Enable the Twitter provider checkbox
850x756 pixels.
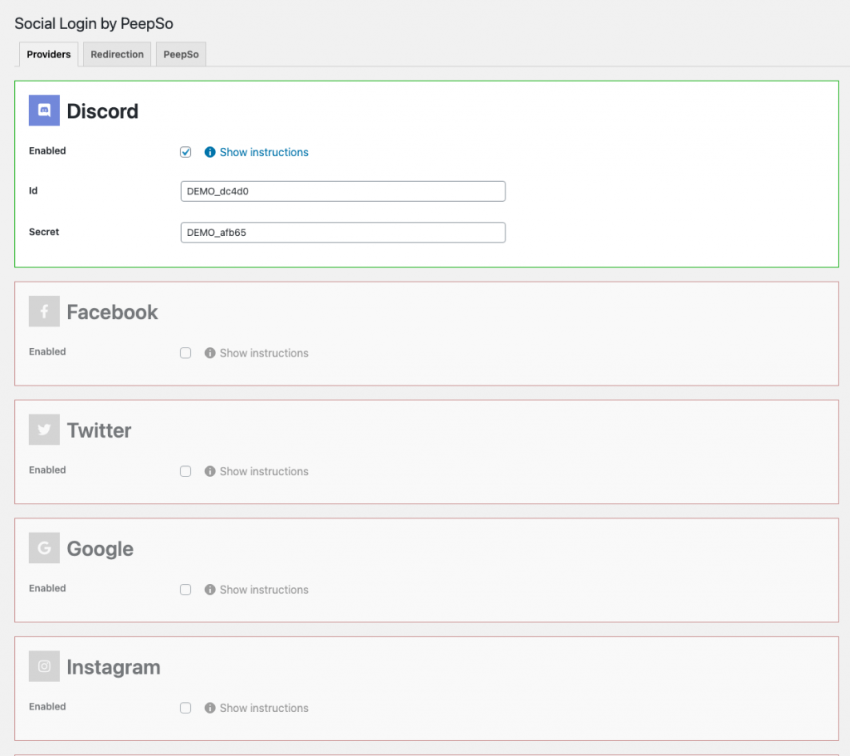185,472
